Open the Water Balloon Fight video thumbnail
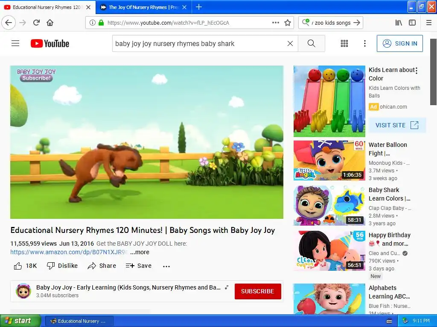 coord(329,161)
